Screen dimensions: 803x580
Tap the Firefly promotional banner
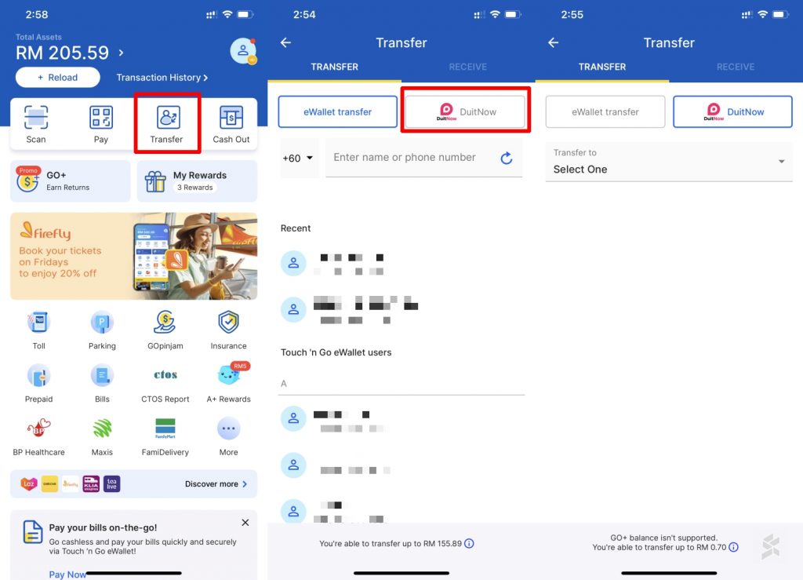pyautogui.click(x=133, y=256)
